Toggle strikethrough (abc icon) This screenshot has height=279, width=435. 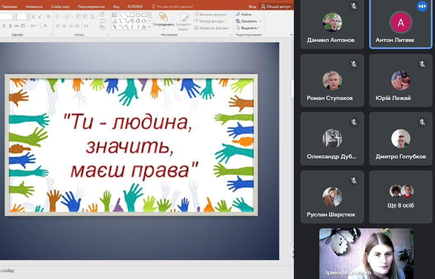[16, 26]
